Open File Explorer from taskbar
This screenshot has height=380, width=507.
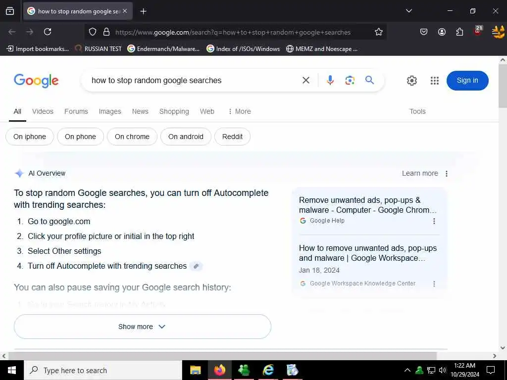click(195, 370)
